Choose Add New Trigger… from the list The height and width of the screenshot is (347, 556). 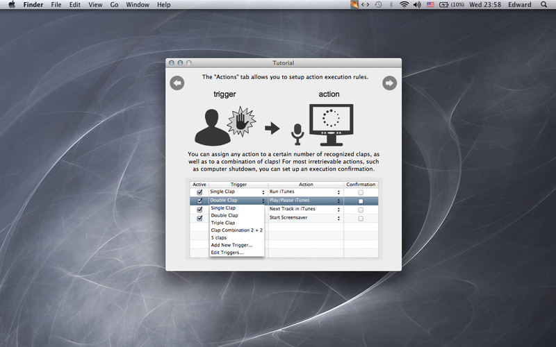231,245
